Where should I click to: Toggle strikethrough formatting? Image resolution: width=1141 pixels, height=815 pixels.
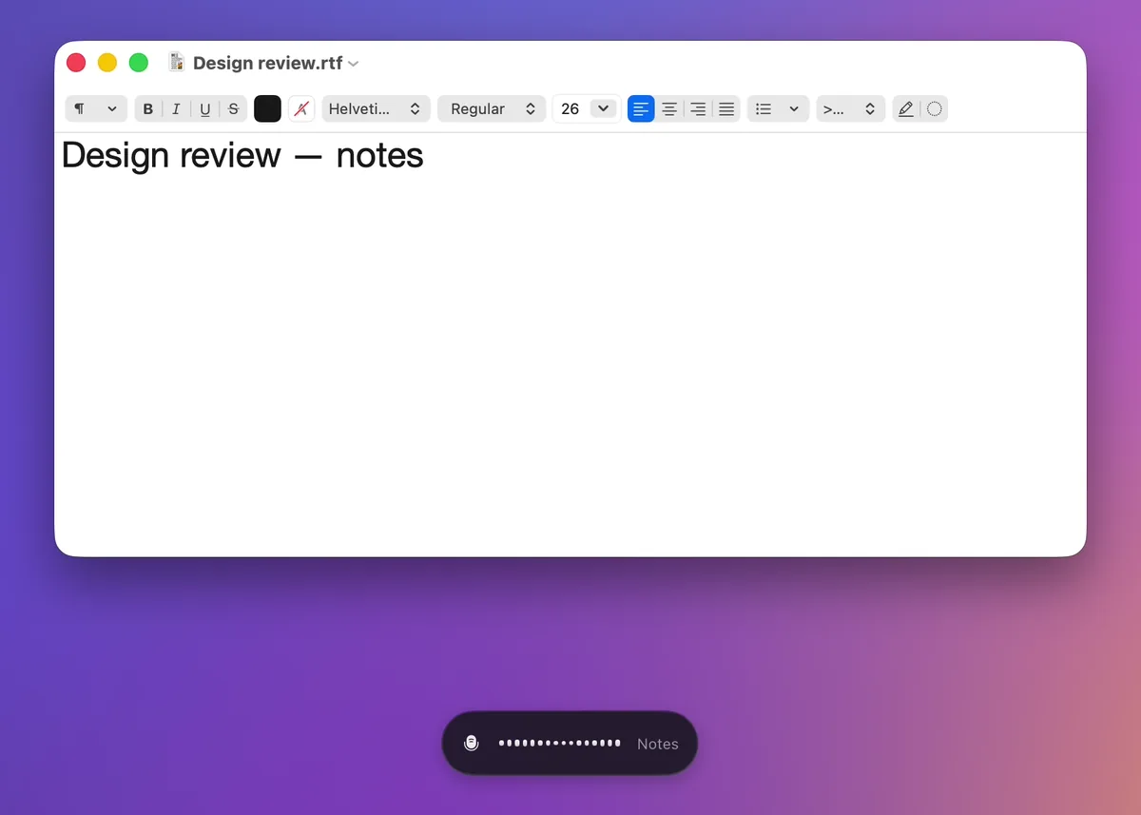(234, 108)
